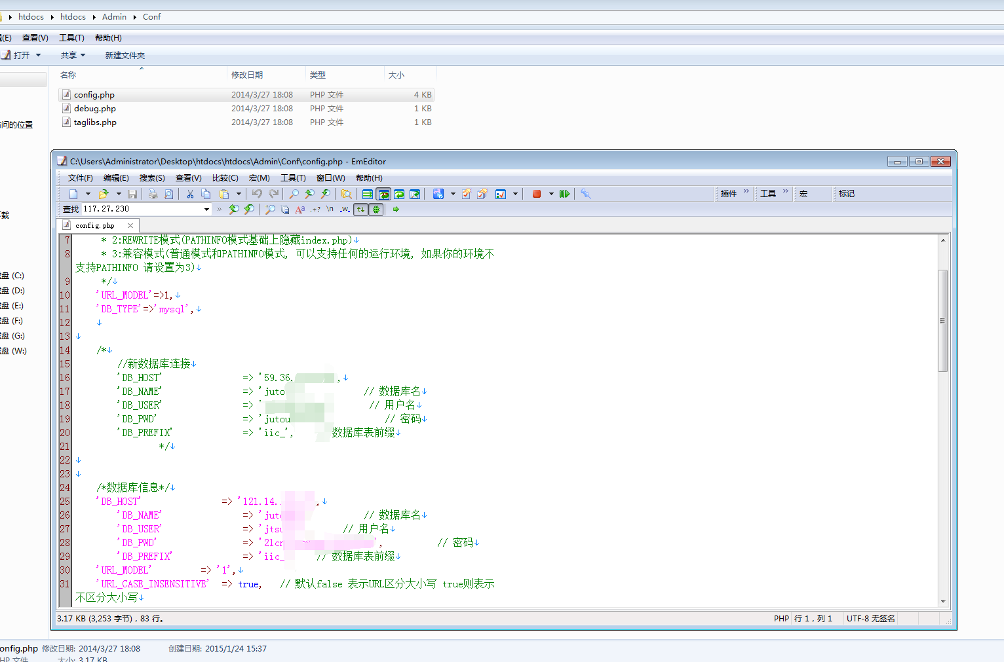Expand Open file dropdown arrow
Screen dimensions: 1004x662
click(x=119, y=194)
